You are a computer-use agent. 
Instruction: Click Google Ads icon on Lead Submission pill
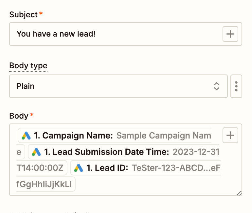(36, 152)
